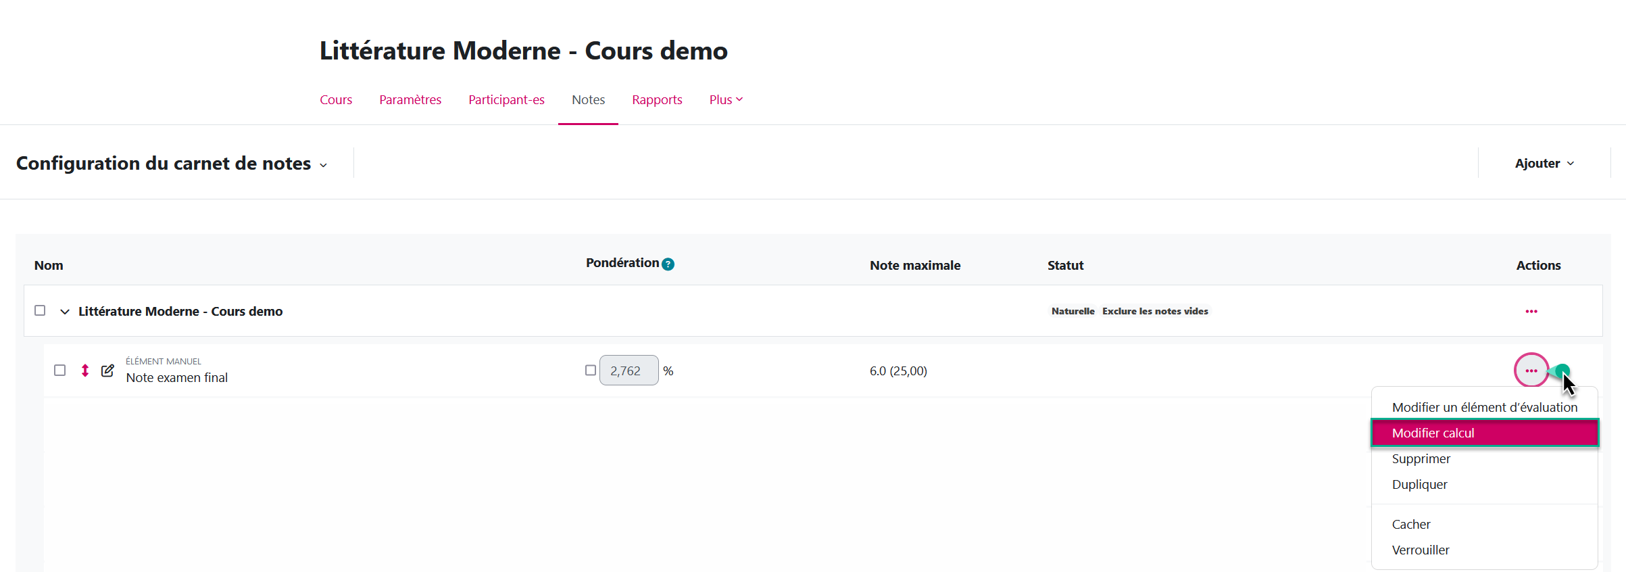The height and width of the screenshot is (572, 1626).
Task: Click the Pondération weight field showing 2,762
Action: 628,371
